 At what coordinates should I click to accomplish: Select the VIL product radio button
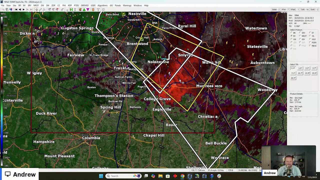pyautogui.click(x=310, y=36)
